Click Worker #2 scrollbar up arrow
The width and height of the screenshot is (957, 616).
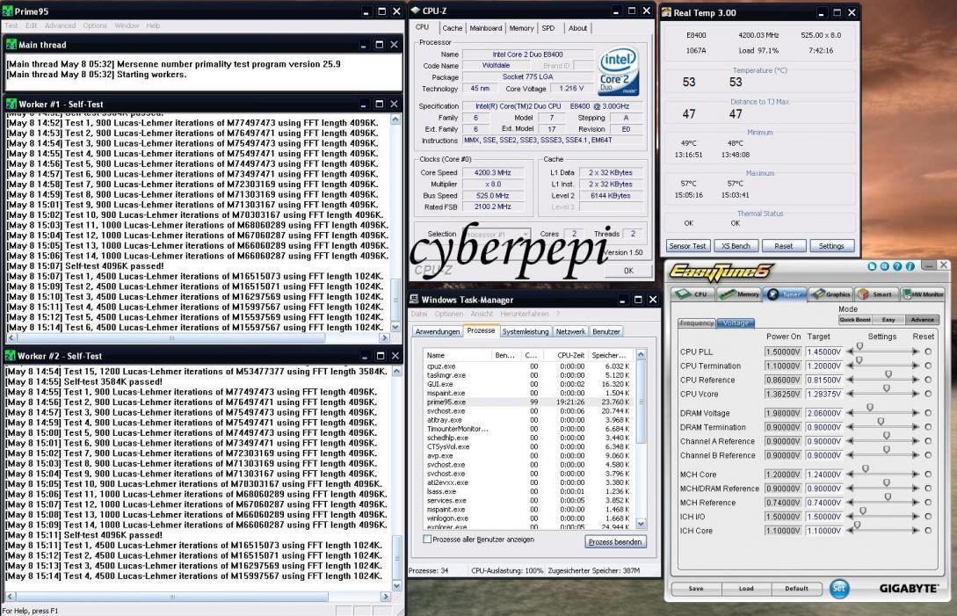pos(396,371)
